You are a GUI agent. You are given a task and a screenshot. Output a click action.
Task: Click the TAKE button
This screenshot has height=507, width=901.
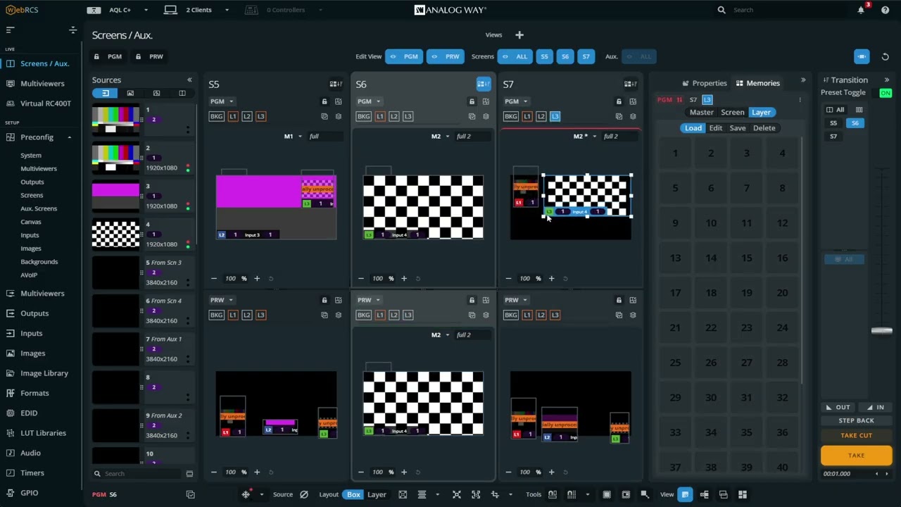coord(856,456)
